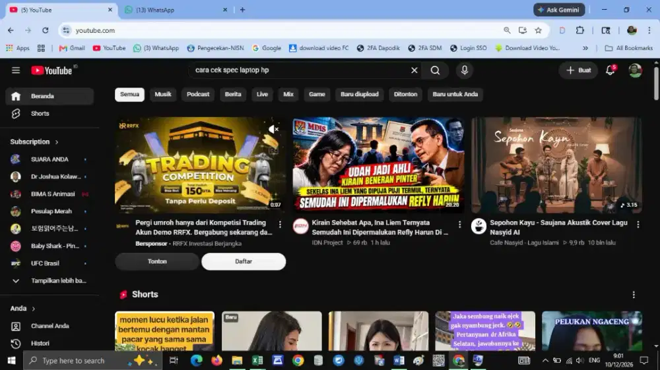Expand the Subscription section arrow
Screen dimensions: 660x370
click(x=57, y=142)
